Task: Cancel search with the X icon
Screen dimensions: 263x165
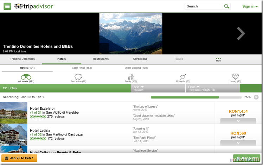Action: pos(256,97)
